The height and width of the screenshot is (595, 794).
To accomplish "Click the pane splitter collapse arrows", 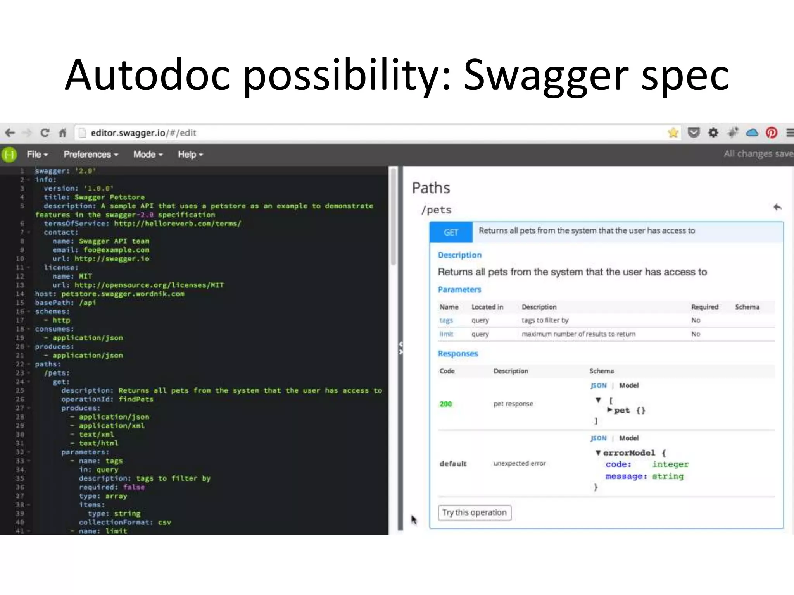I will pos(400,348).
